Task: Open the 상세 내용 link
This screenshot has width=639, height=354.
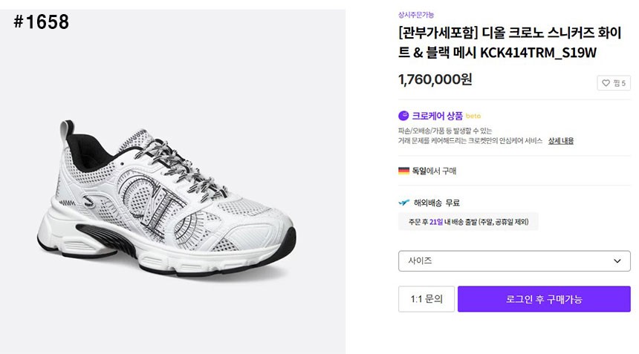Action: point(561,141)
